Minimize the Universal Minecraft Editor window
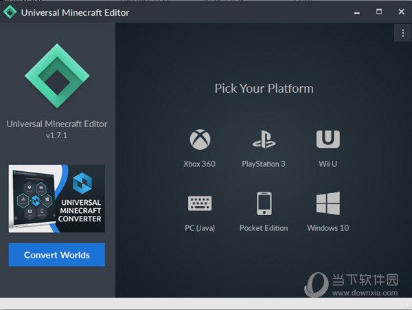 pos(356,12)
